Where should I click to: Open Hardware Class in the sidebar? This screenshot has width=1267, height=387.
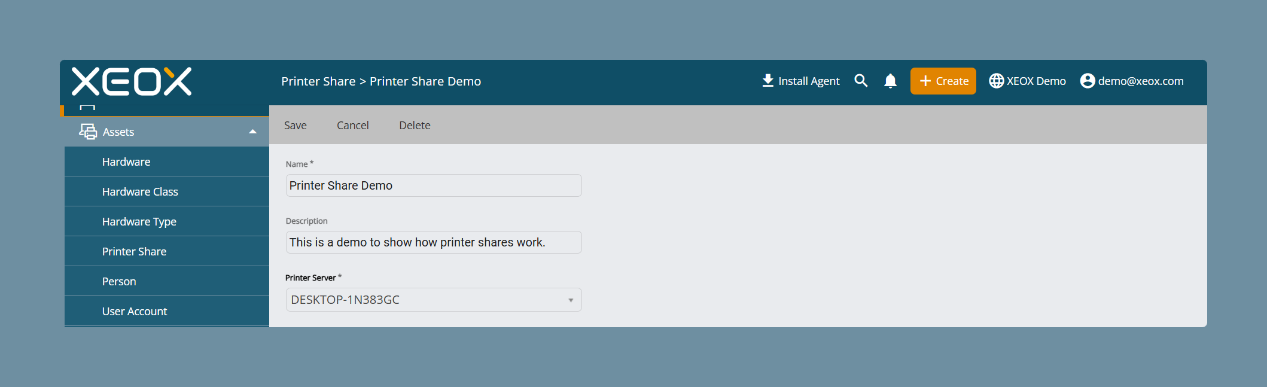[x=167, y=191]
